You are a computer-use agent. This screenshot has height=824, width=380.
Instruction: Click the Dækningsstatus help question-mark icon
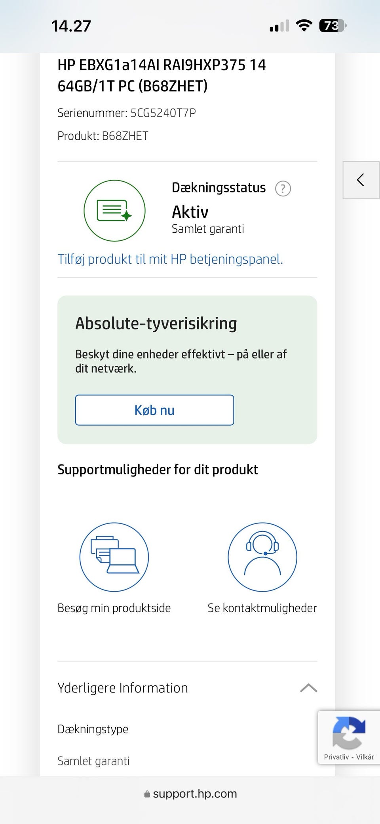coord(283,188)
